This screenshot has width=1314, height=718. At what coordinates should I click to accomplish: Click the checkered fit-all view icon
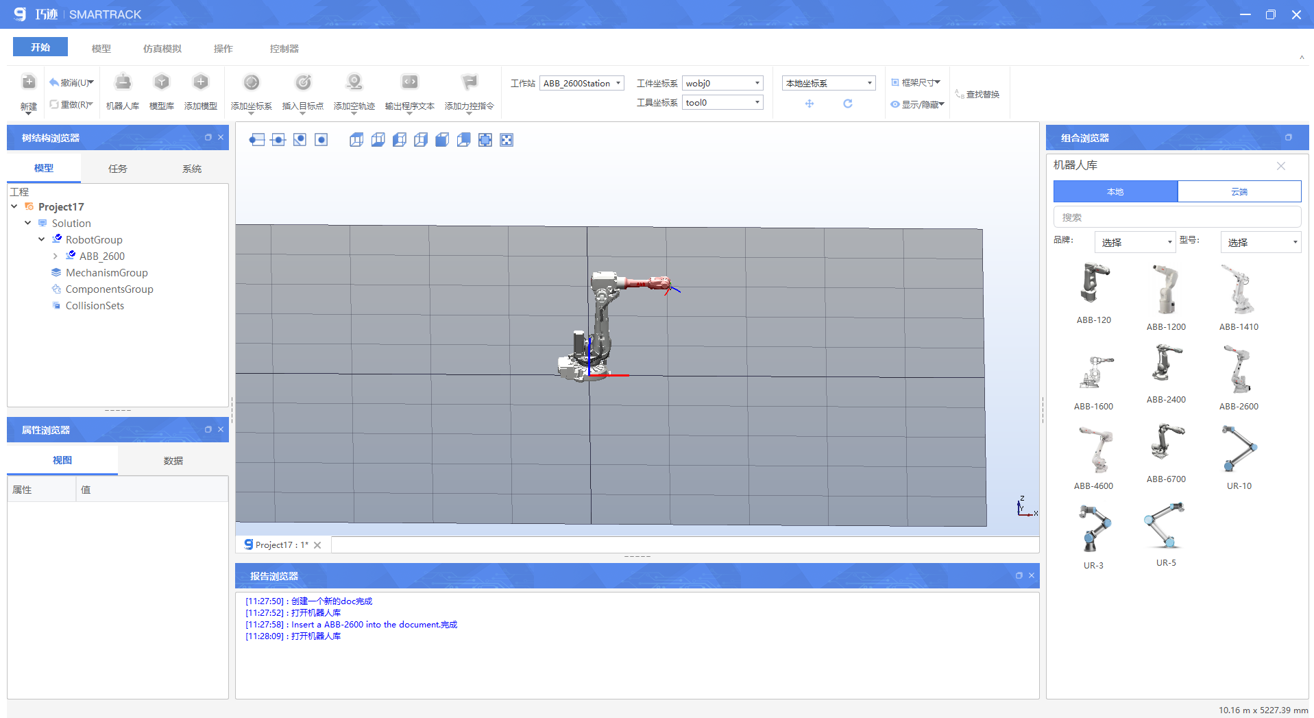click(x=507, y=140)
